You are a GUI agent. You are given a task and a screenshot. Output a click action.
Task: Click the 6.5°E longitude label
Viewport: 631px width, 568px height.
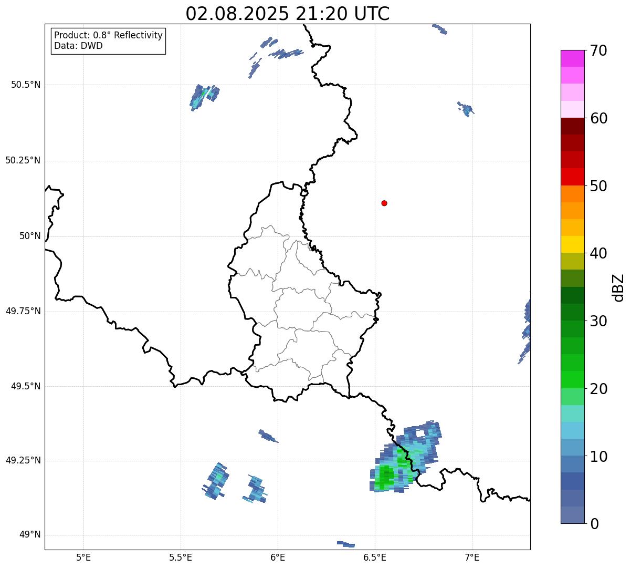click(375, 557)
